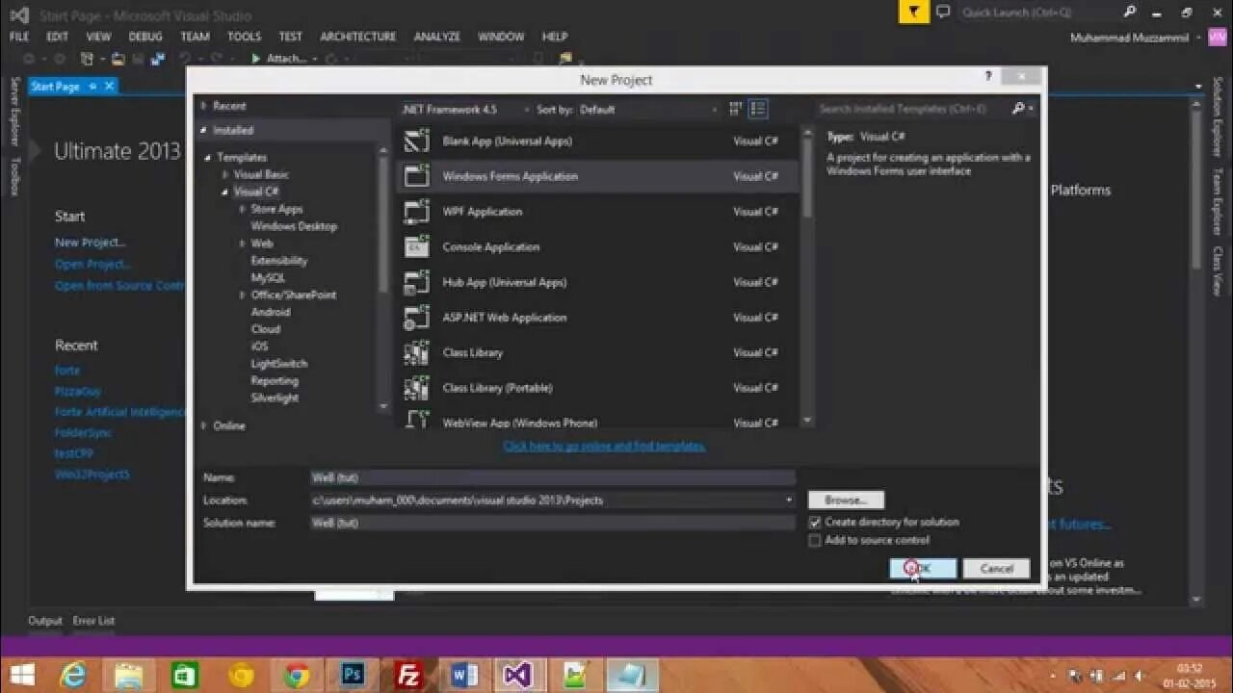
Task: Uncheck Create directory for solution
Action: coord(815,522)
